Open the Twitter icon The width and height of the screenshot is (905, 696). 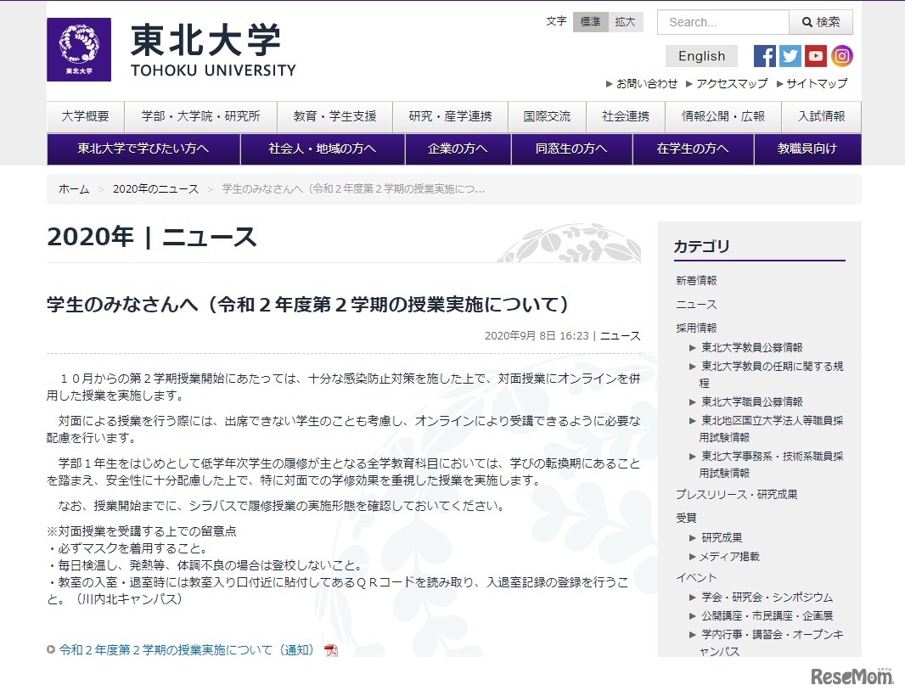click(x=790, y=55)
